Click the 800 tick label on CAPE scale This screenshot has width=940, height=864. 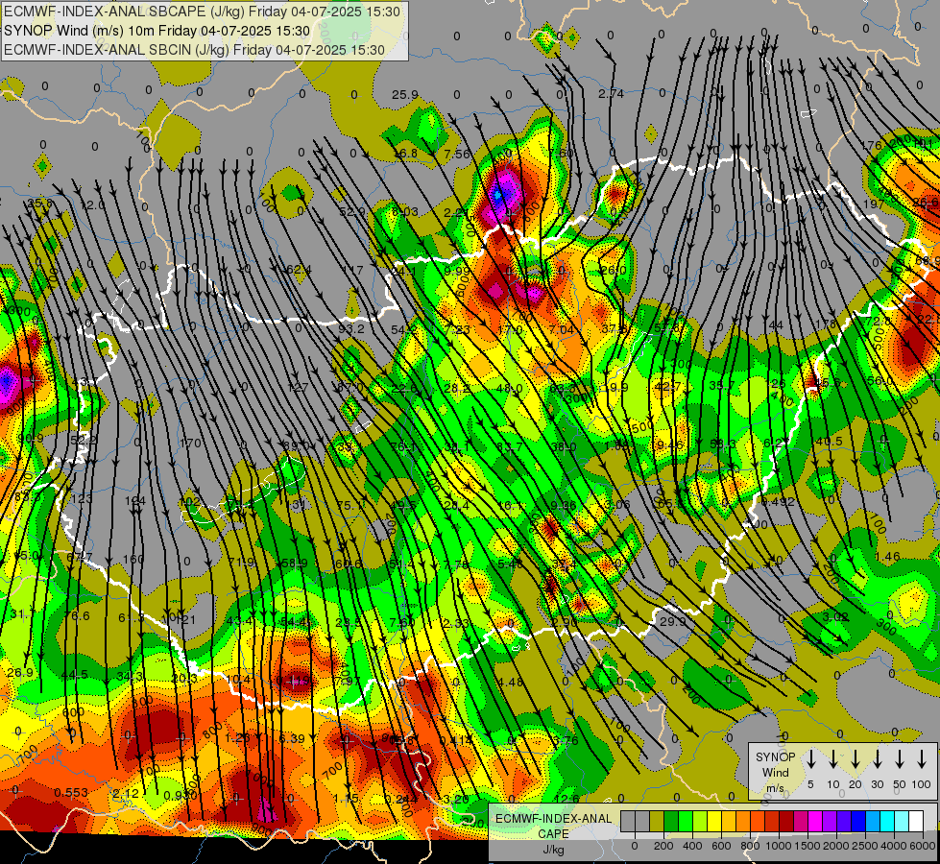[750, 846]
